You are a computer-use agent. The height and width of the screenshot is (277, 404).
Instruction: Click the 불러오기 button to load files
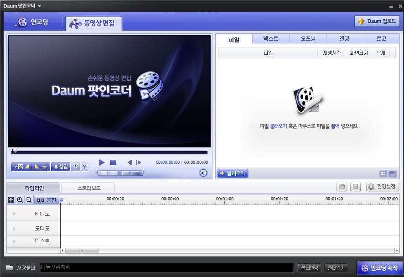pos(232,173)
